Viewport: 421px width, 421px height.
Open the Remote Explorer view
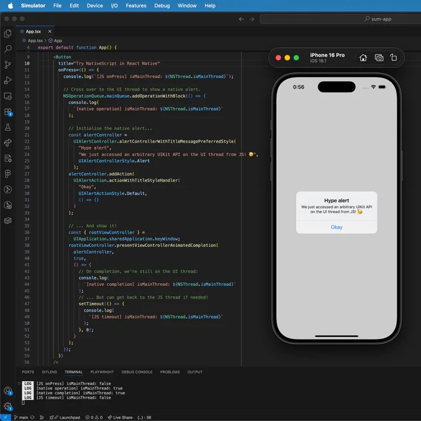click(x=8, y=96)
